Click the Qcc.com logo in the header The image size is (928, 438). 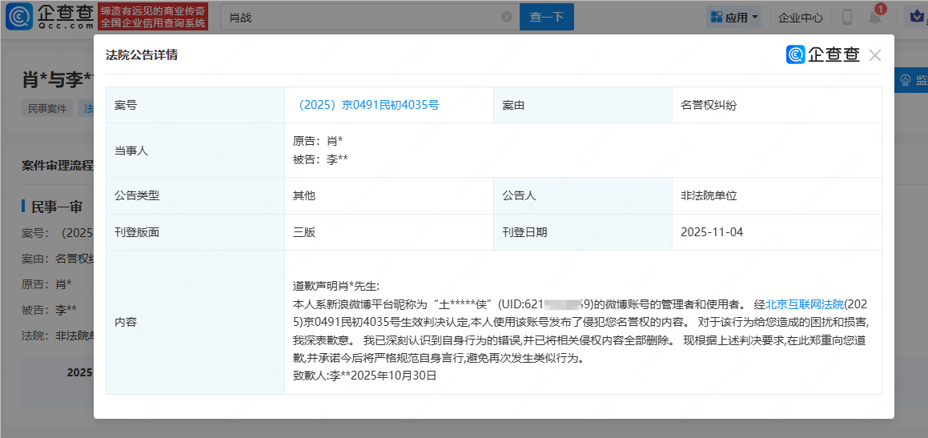click(50, 17)
